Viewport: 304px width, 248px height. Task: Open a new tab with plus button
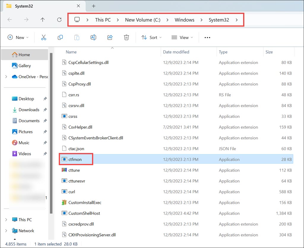pyautogui.click(x=94, y=6)
